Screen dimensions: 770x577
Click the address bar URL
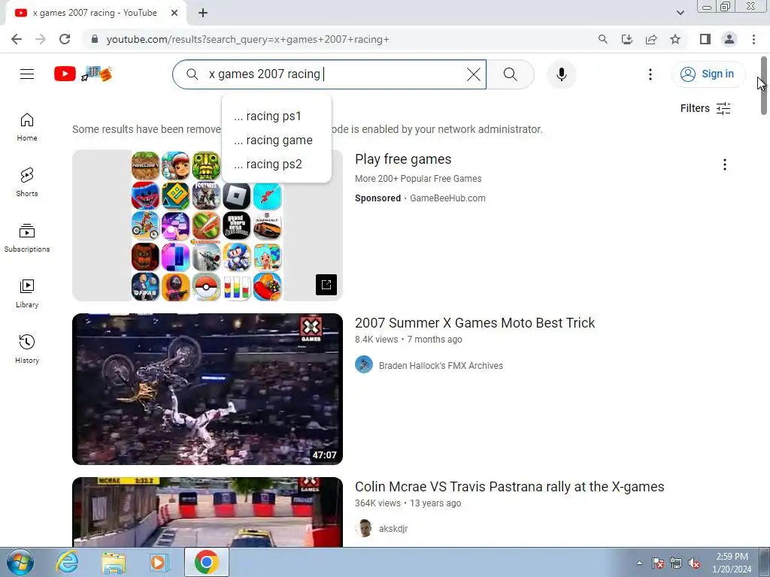pos(247,39)
